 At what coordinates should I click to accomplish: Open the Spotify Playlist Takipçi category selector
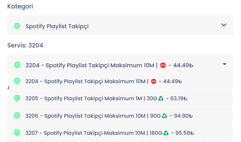click(x=120, y=25)
